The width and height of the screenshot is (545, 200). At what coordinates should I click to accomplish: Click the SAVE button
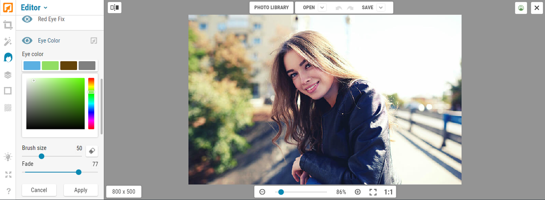coord(367,8)
